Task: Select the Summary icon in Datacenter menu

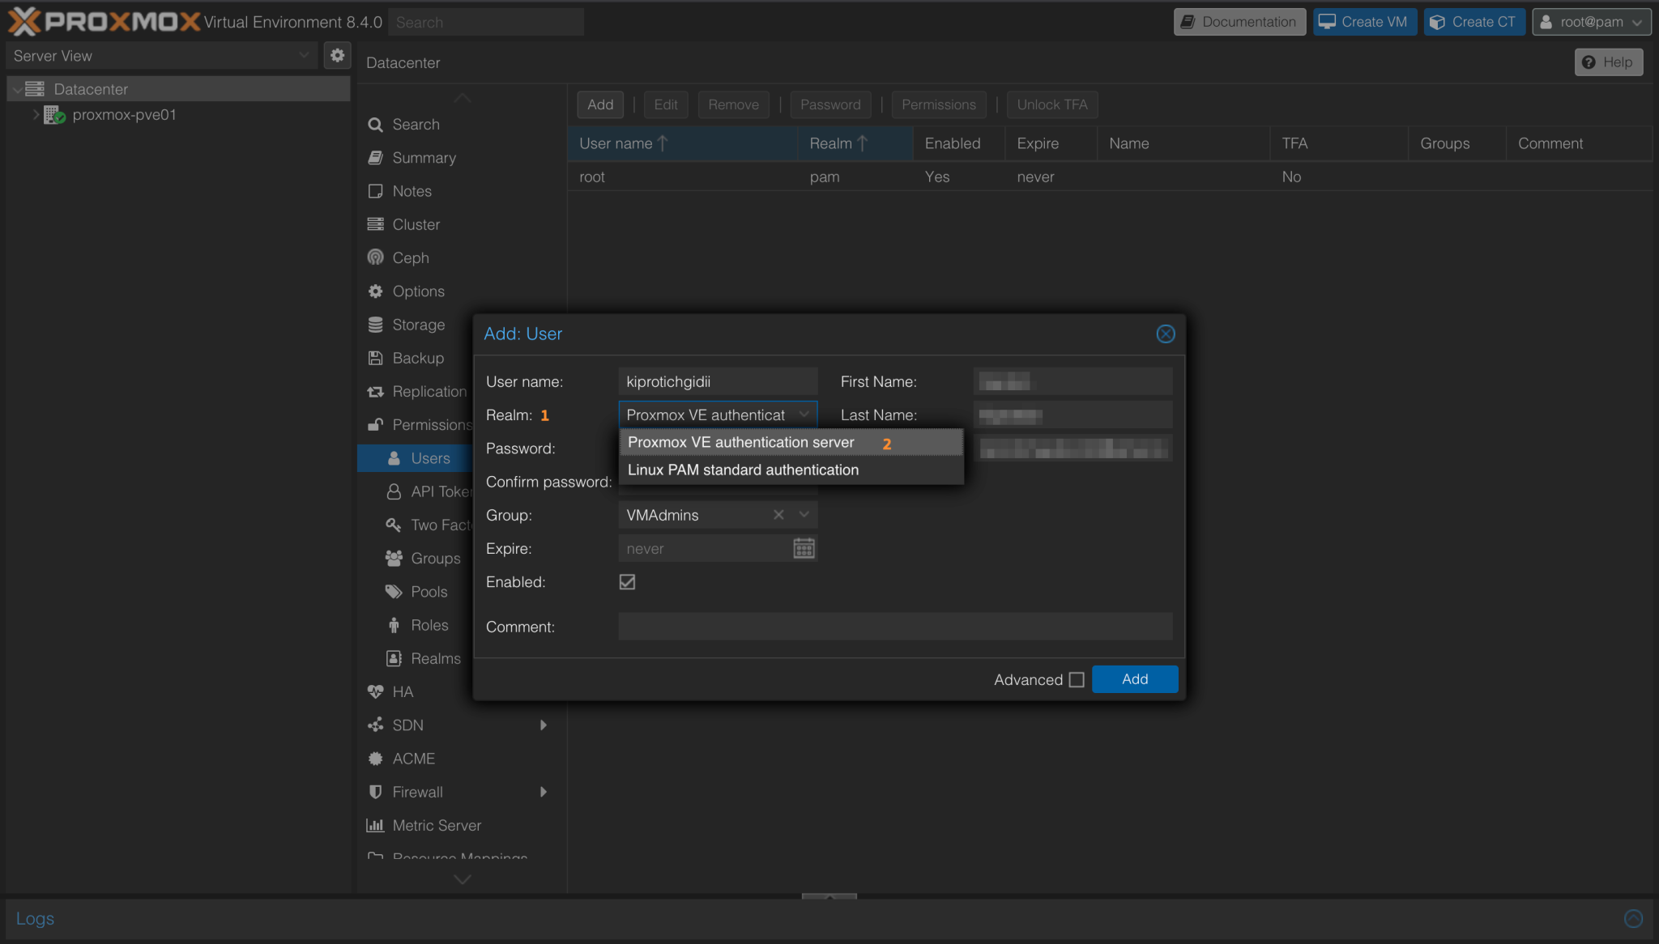Action: (375, 157)
